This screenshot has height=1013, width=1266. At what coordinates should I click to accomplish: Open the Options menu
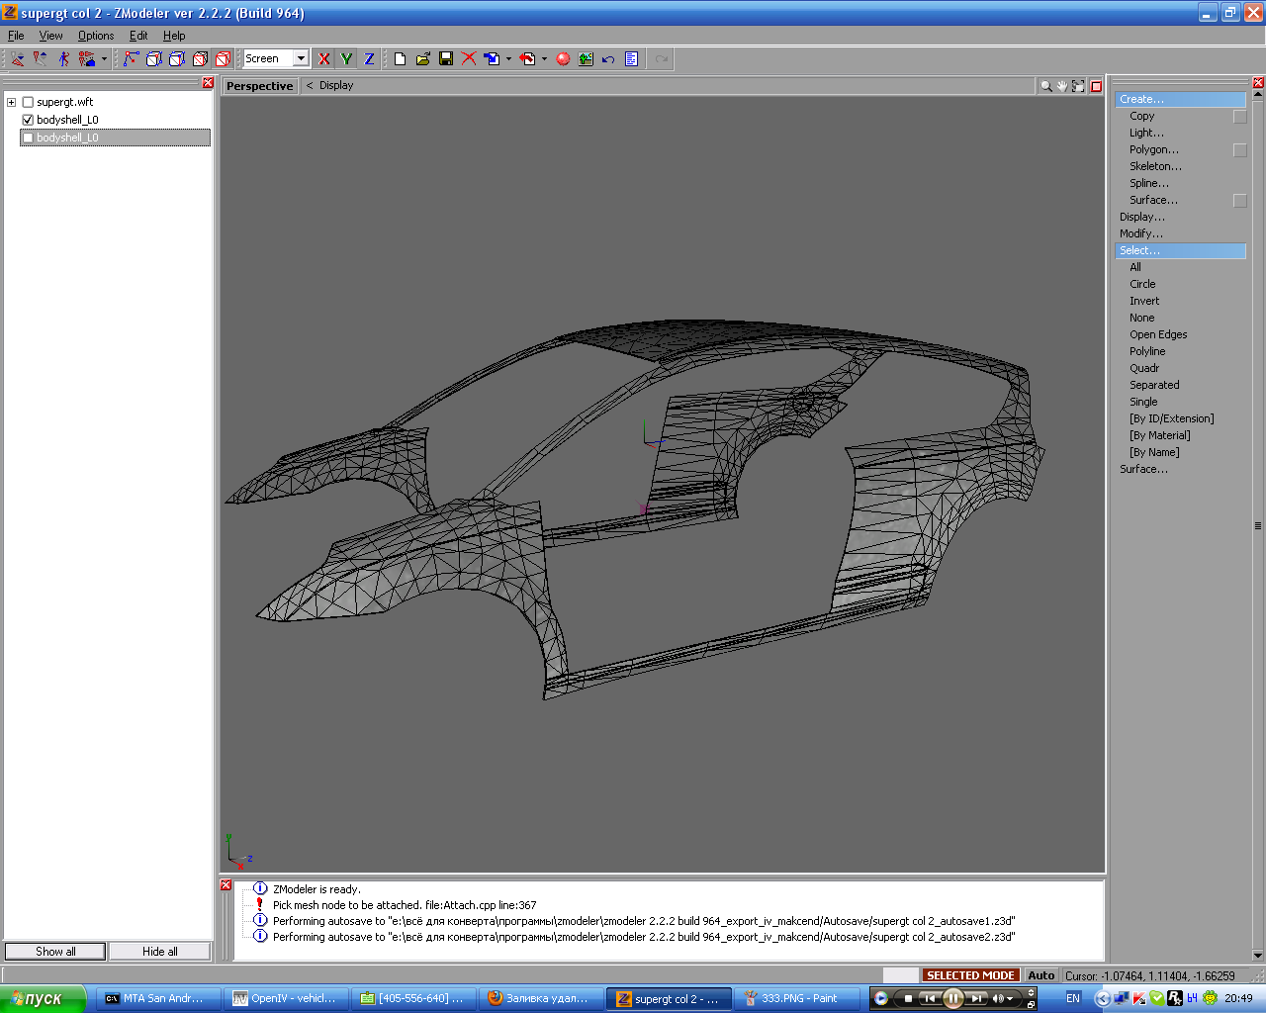point(96,36)
